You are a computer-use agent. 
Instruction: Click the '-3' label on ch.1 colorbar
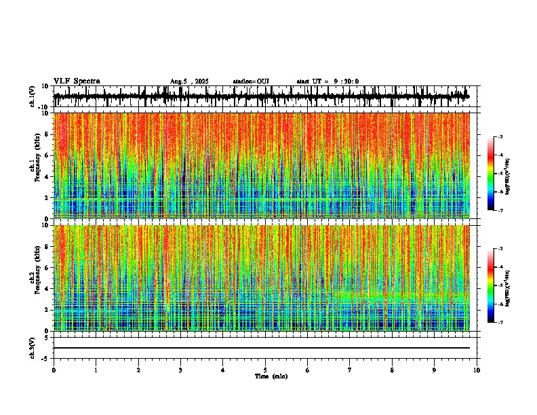pyautogui.click(x=500, y=136)
